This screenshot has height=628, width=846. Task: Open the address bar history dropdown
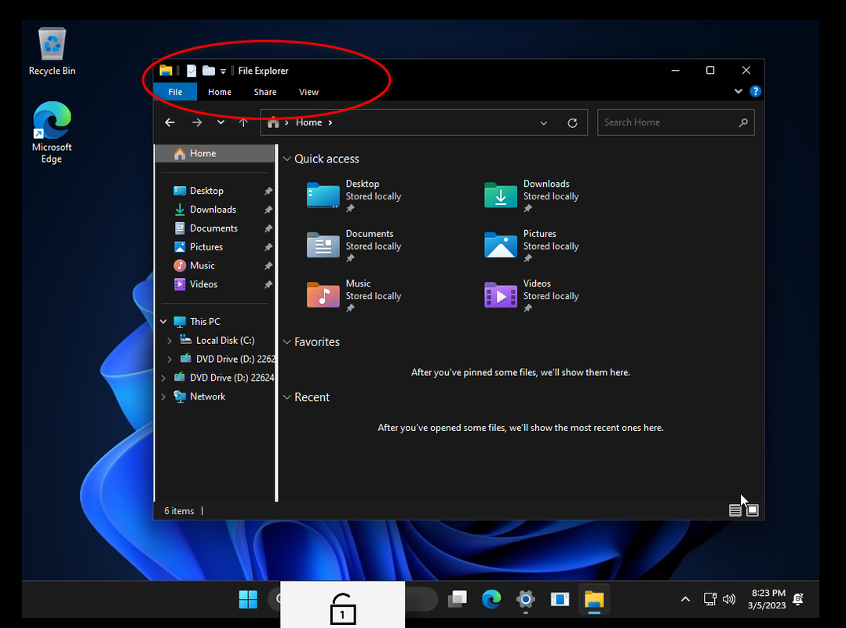[544, 123]
